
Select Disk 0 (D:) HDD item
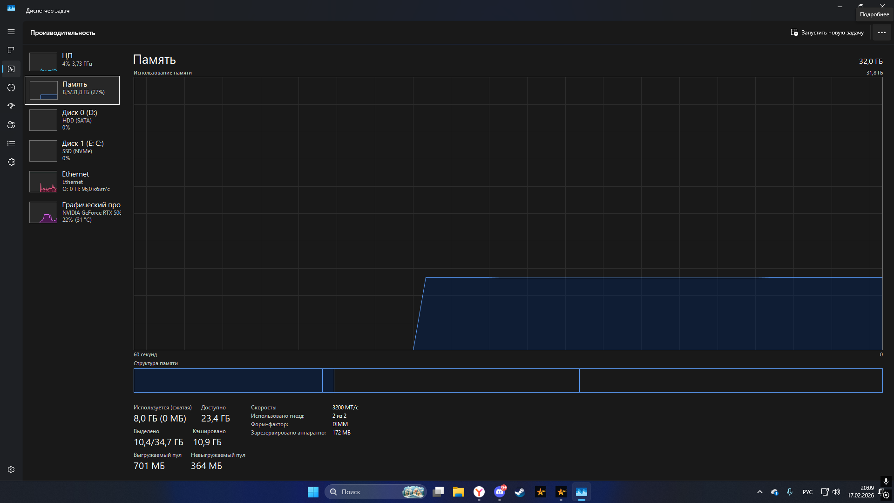click(x=72, y=120)
